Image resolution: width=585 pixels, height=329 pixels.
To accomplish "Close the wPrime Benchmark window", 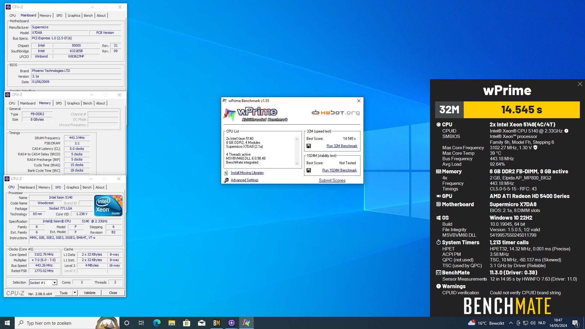I will point(359,101).
